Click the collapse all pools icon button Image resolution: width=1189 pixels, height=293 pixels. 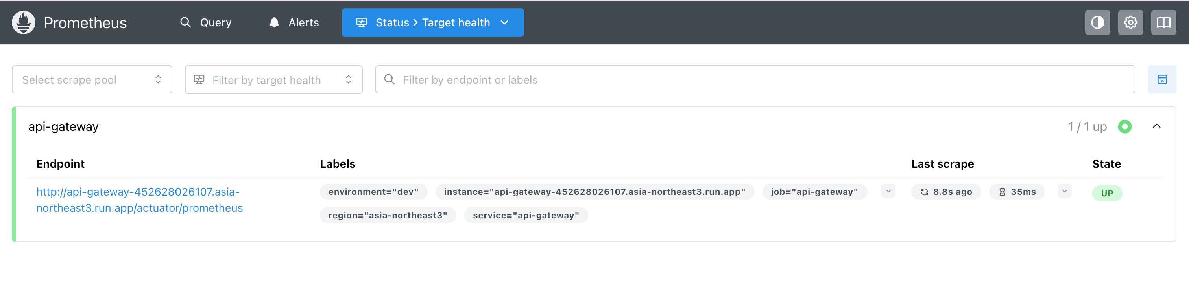(1162, 80)
